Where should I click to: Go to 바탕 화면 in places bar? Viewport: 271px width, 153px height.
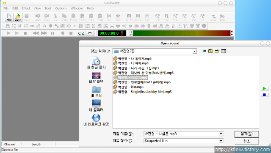pos(96,78)
